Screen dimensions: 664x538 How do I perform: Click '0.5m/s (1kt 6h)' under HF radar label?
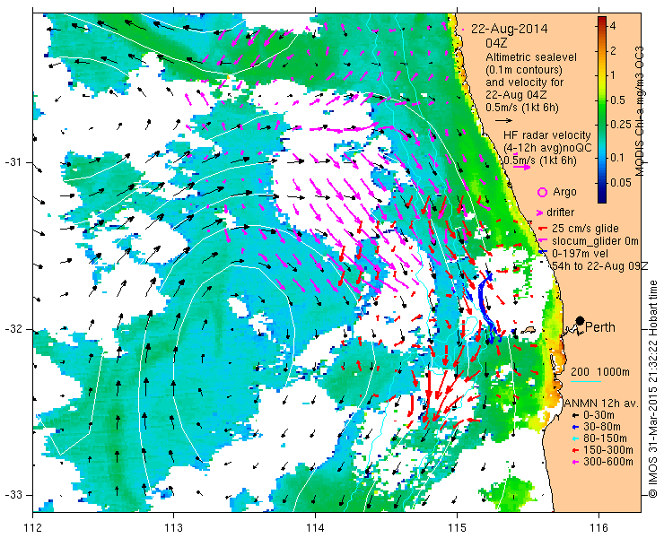point(540,161)
